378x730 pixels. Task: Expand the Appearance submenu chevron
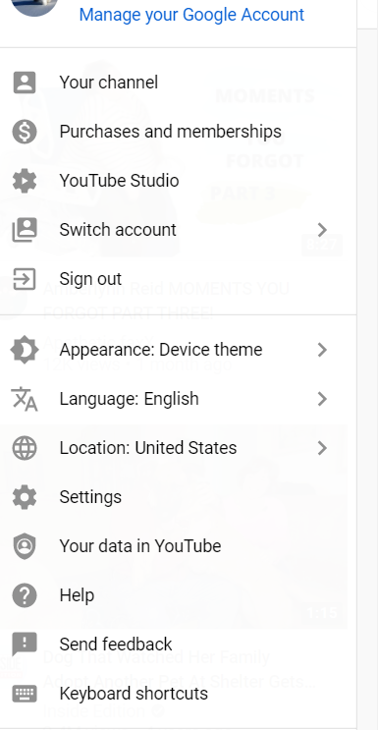[322, 350]
